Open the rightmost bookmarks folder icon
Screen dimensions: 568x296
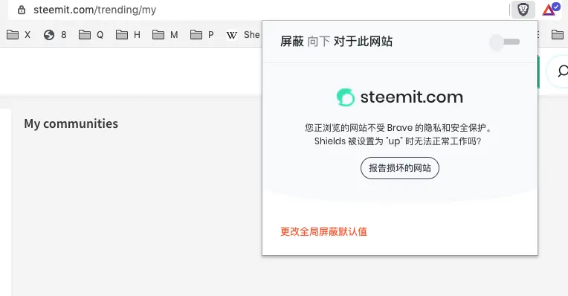tap(557, 35)
